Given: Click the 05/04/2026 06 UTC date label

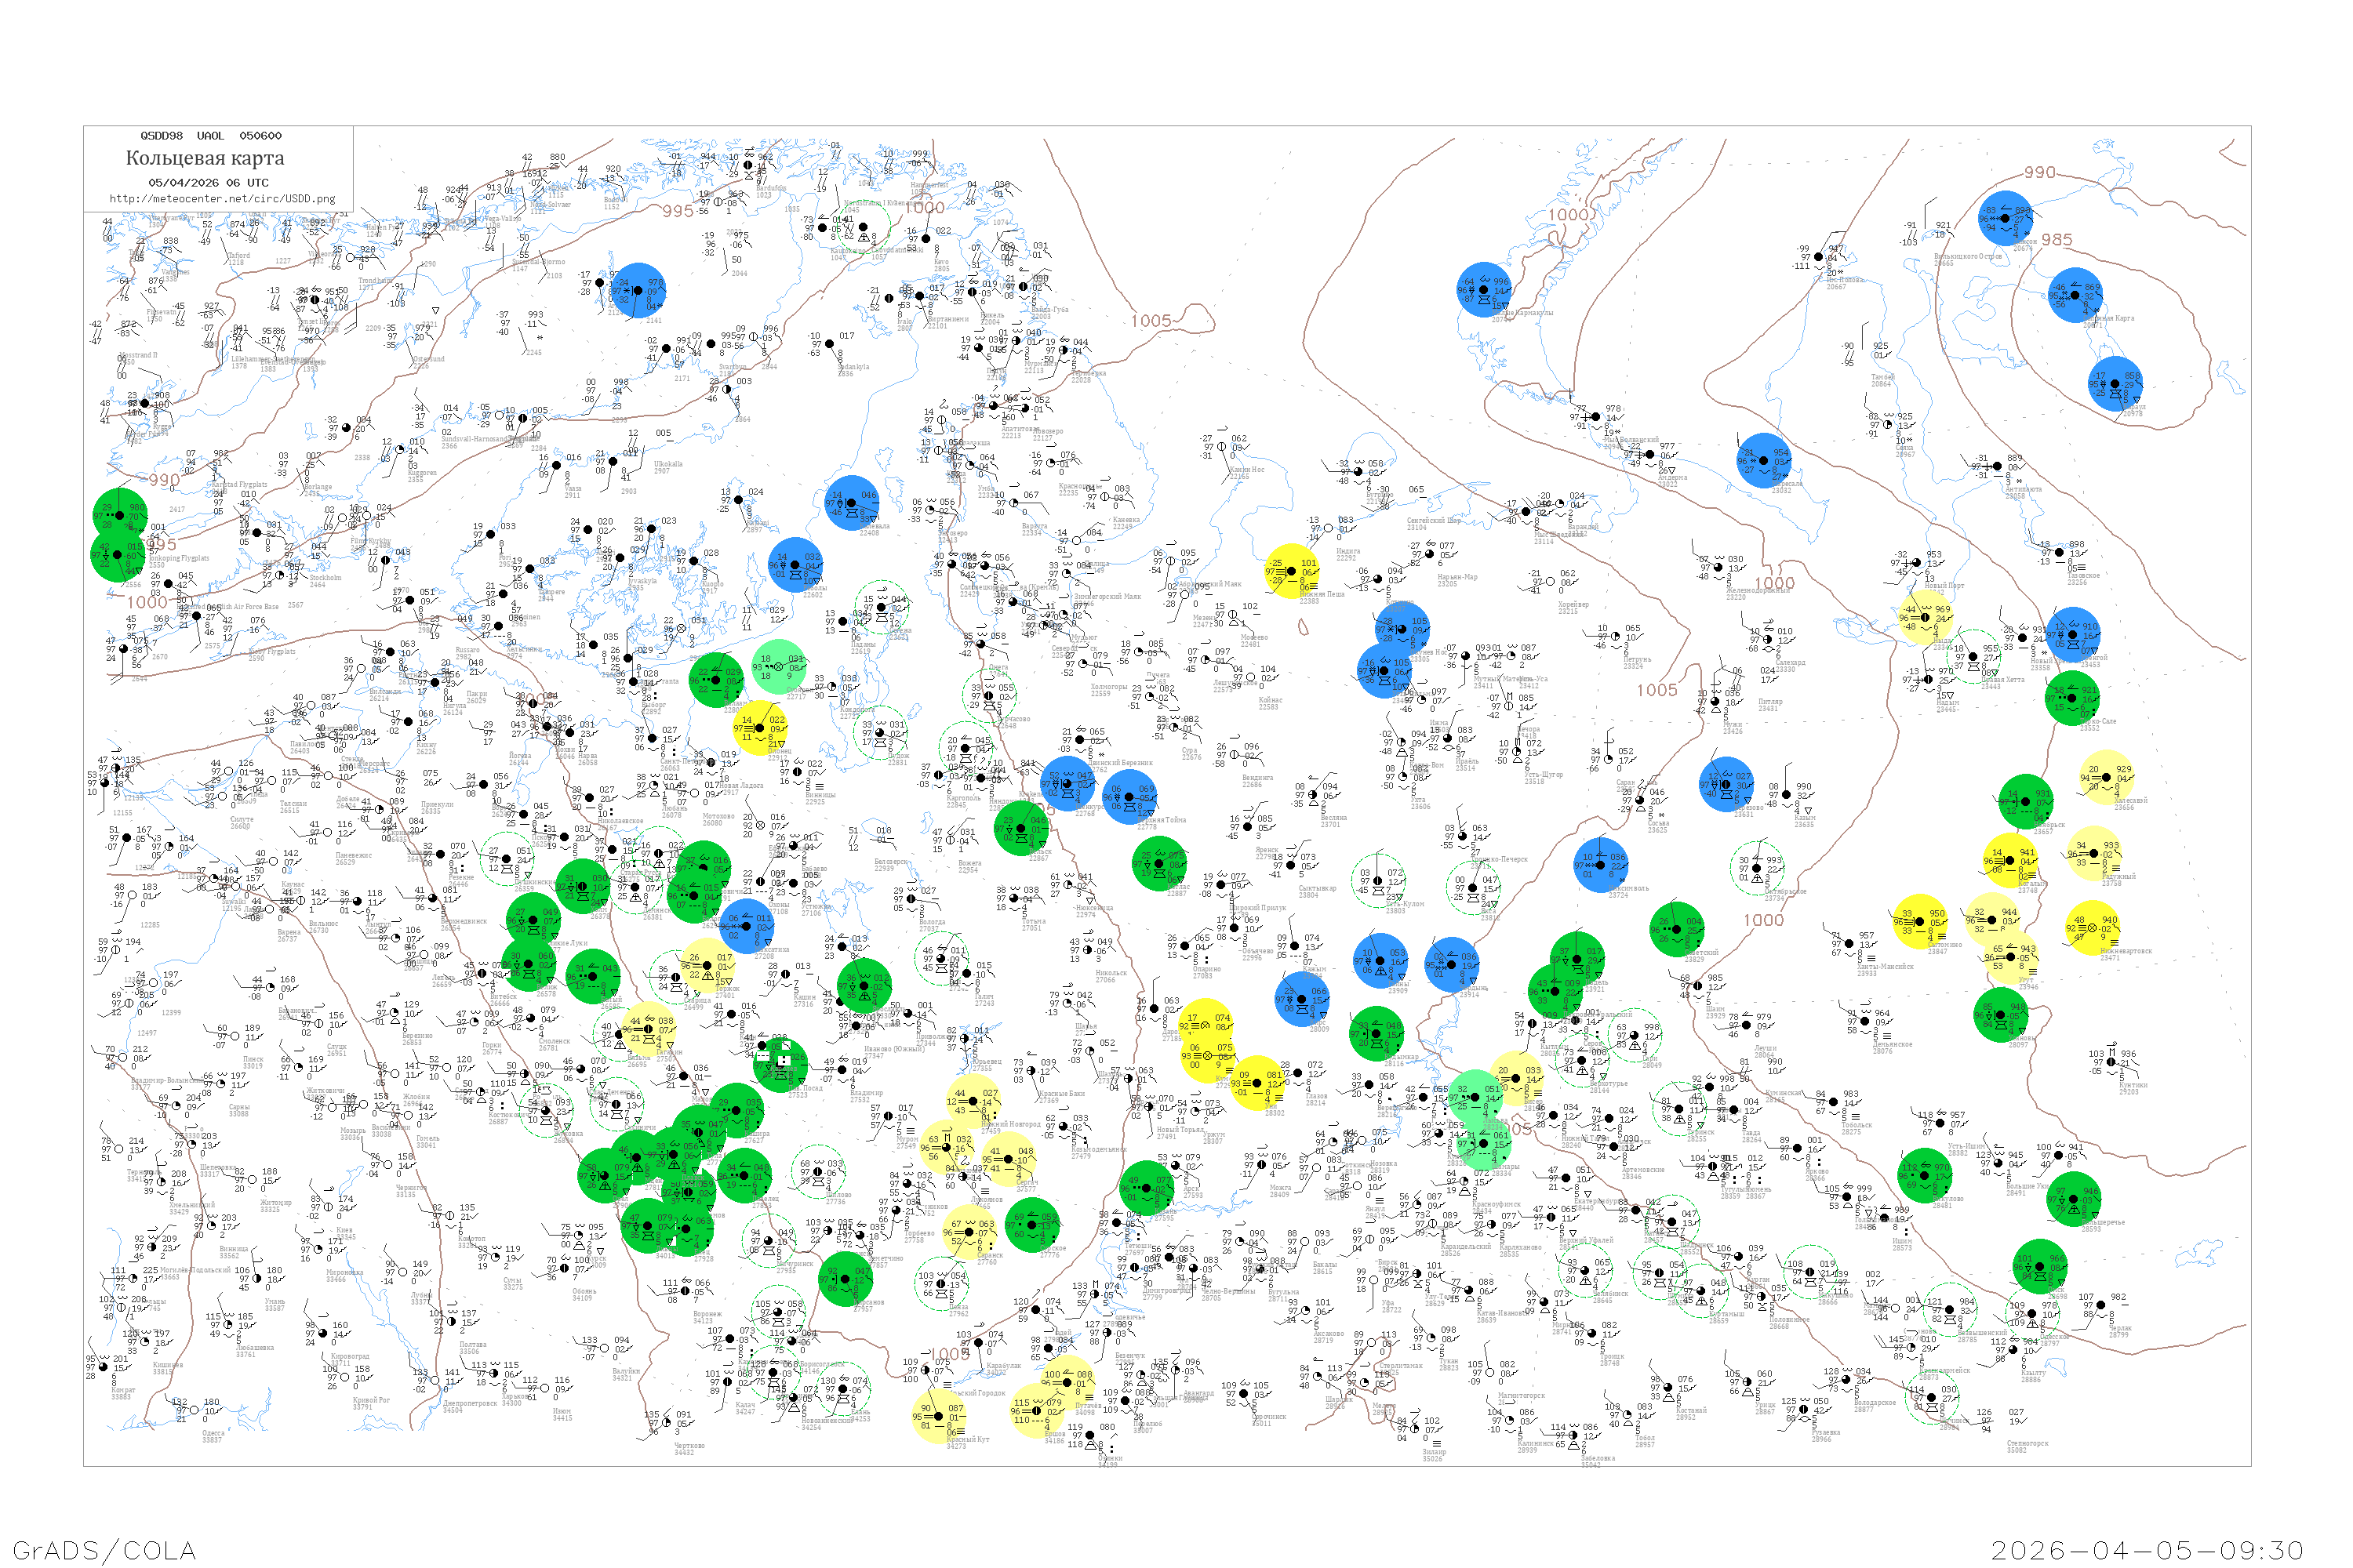Looking at the screenshot, I should 209,184.
